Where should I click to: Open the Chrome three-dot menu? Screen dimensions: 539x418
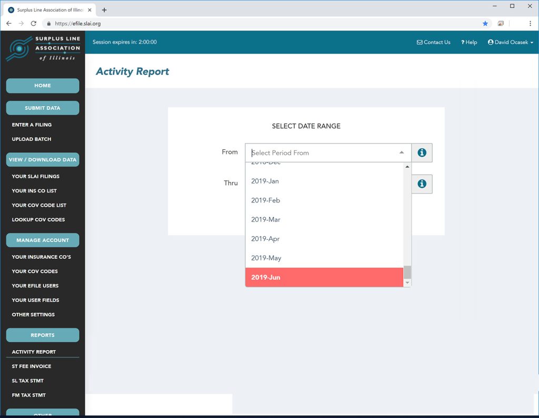pyautogui.click(x=530, y=24)
